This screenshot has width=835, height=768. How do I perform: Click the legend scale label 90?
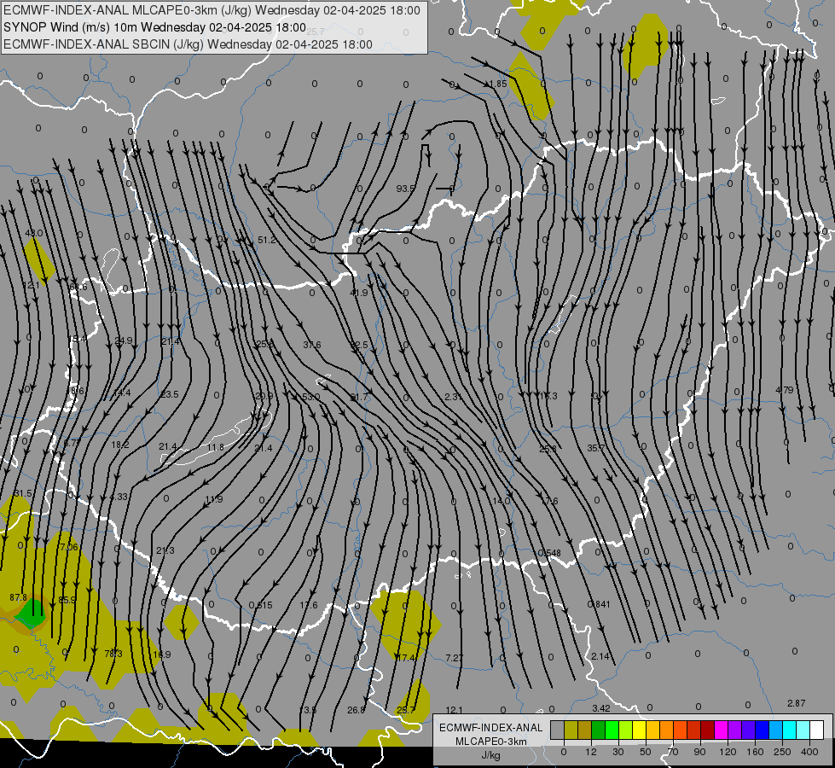click(699, 752)
